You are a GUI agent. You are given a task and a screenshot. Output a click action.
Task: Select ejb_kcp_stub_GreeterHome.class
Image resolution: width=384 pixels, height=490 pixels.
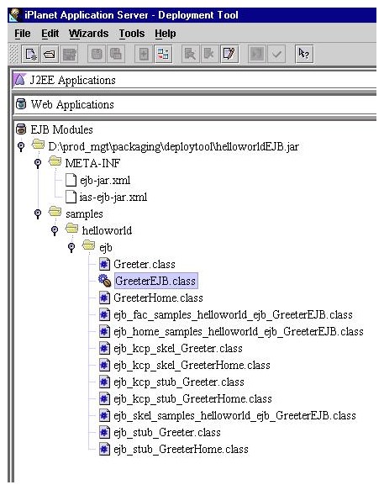click(x=192, y=399)
